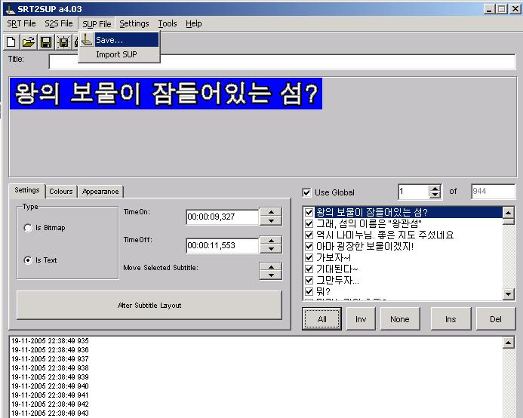Open the Tools menu
This screenshot has width=523, height=418.
(167, 23)
